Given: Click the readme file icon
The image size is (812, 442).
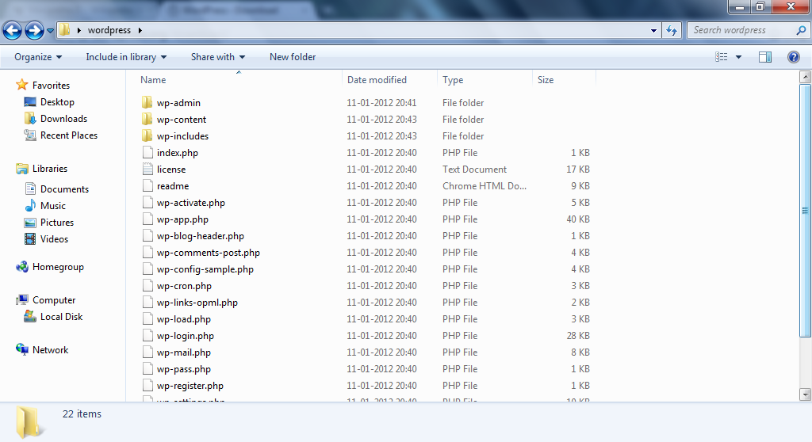Looking at the screenshot, I should click(x=147, y=186).
